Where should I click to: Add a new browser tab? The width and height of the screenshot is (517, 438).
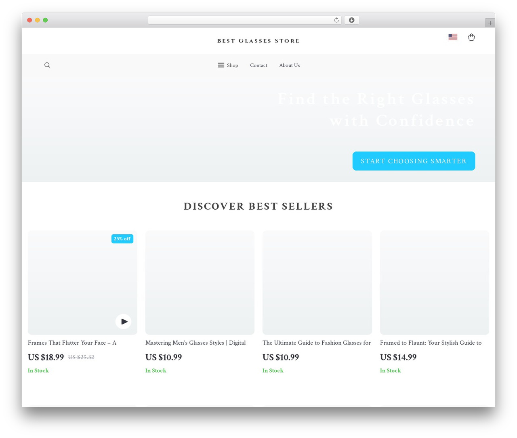pos(490,23)
